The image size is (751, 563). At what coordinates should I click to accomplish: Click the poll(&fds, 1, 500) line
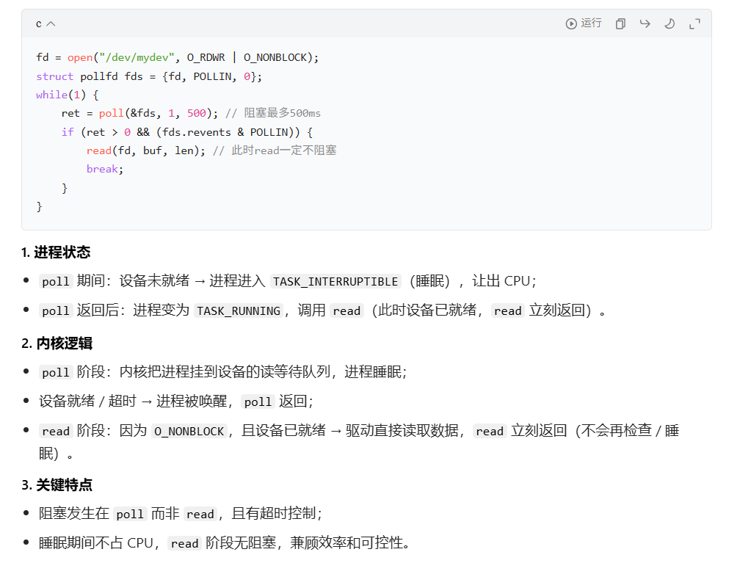pyautogui.click(x=139, y=114)
